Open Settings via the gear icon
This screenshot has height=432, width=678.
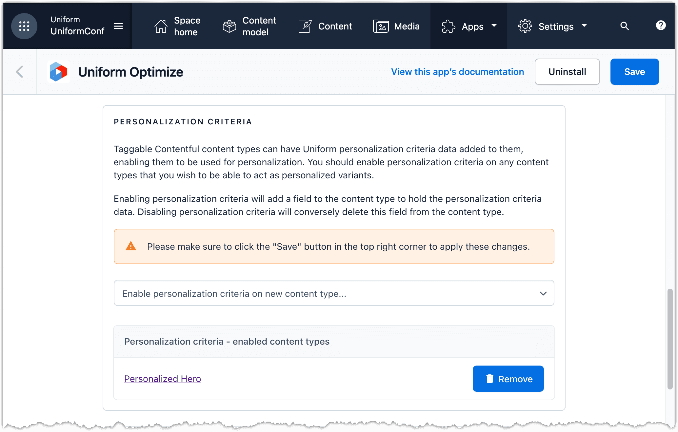525,26
